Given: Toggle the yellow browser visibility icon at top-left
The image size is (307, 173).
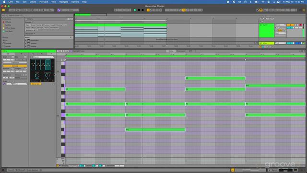Looking at the screenshot, I should point(3,10).
